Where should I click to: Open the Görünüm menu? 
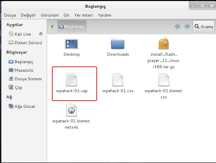coord(50,15)
